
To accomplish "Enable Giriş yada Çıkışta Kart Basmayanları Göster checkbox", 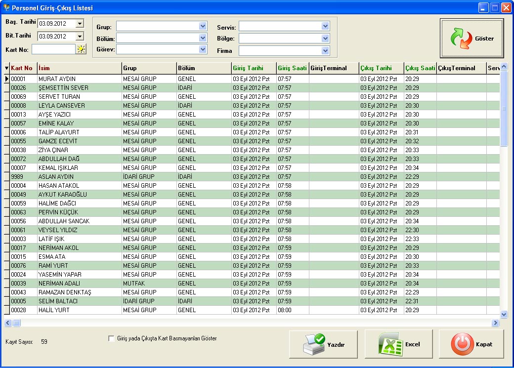I will pos(111,339).
